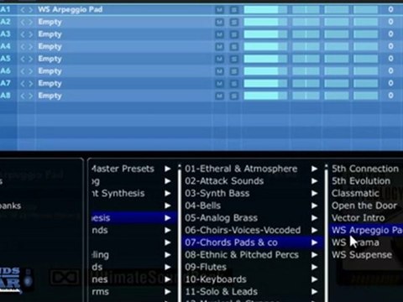Open 05-Analog Brass category

coord(251,218)
